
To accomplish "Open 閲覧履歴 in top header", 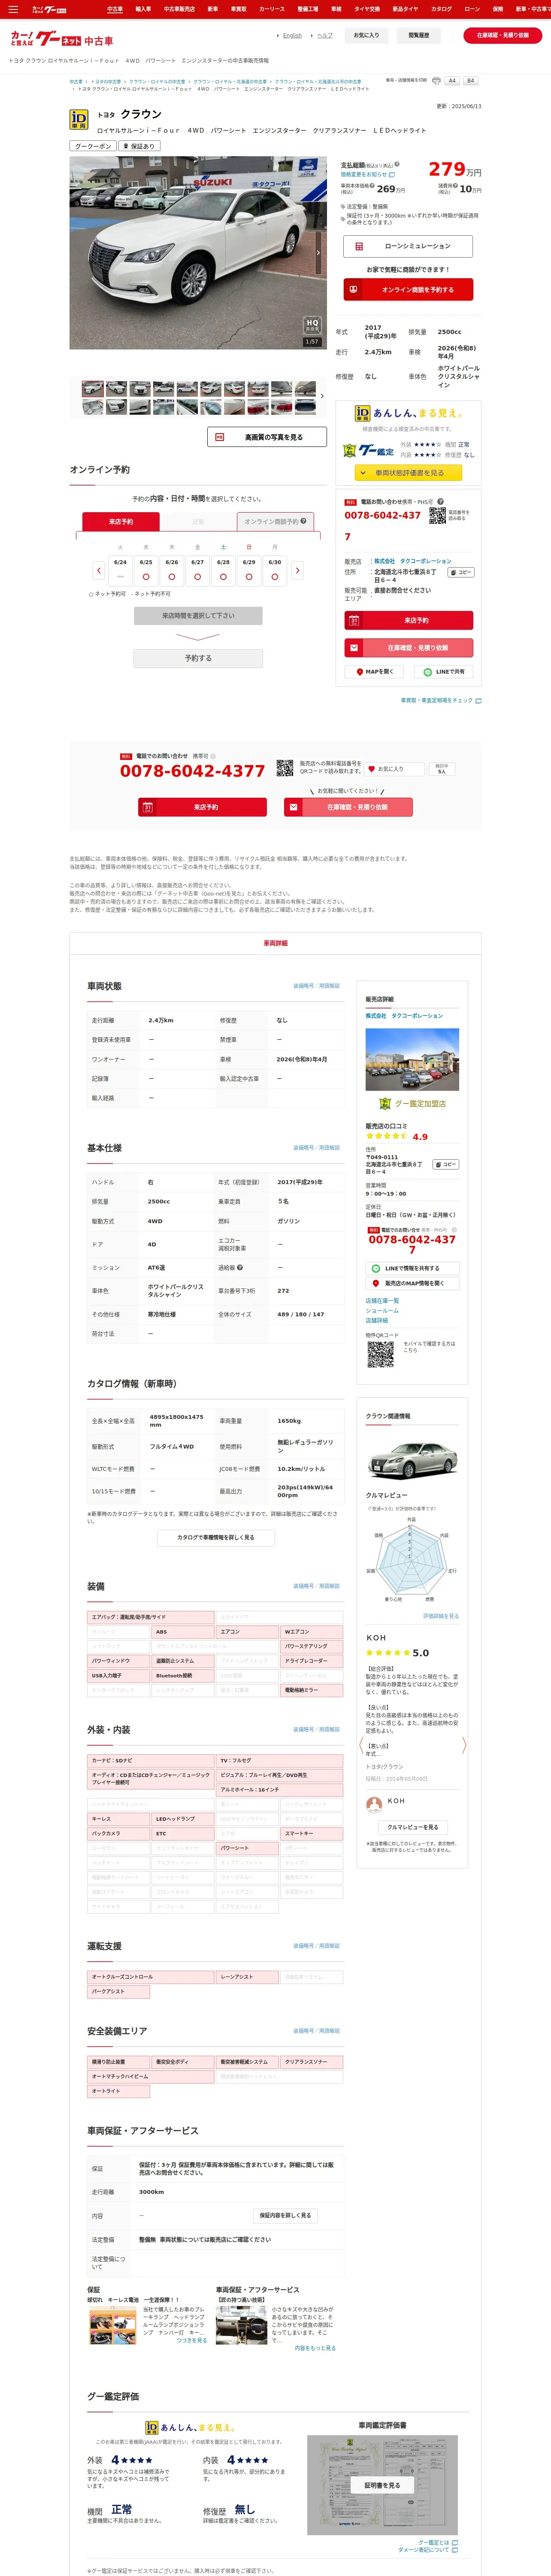I will click(419, 35).
